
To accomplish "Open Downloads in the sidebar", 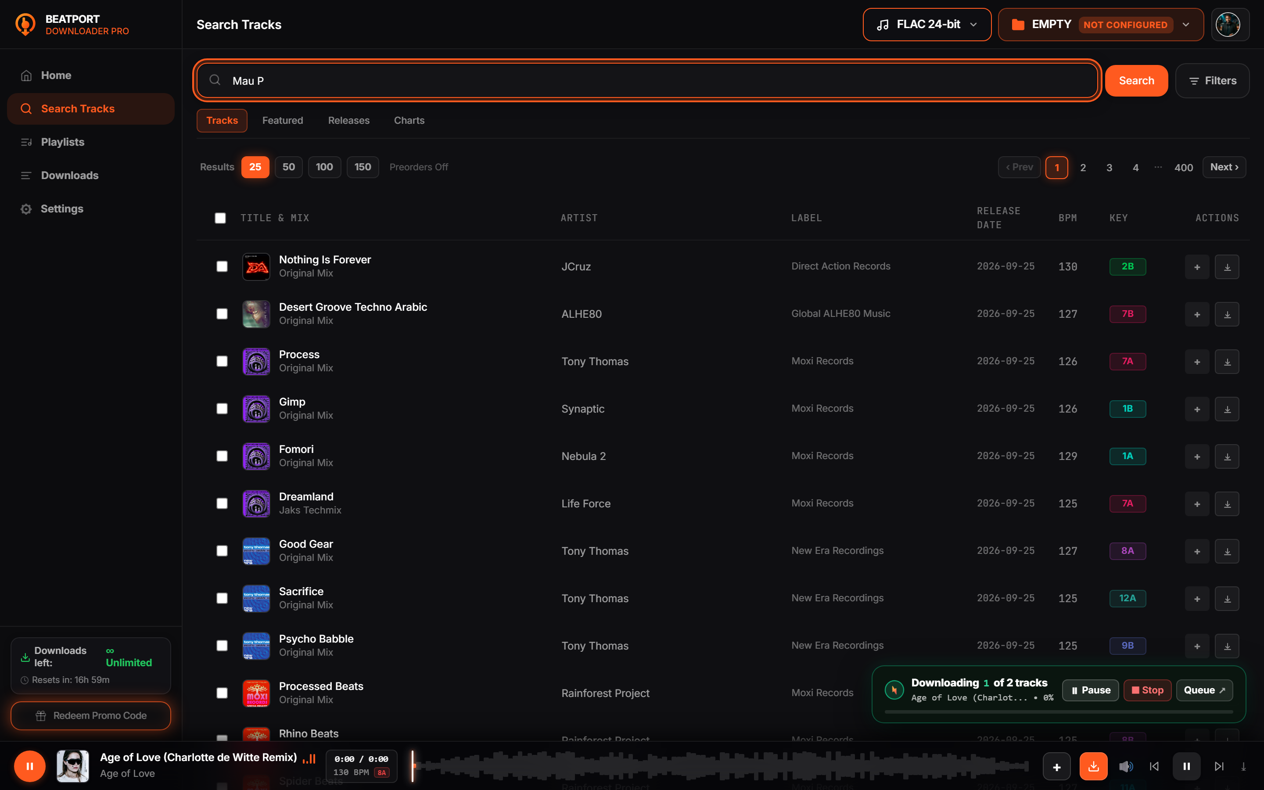I will pos(91,176).
